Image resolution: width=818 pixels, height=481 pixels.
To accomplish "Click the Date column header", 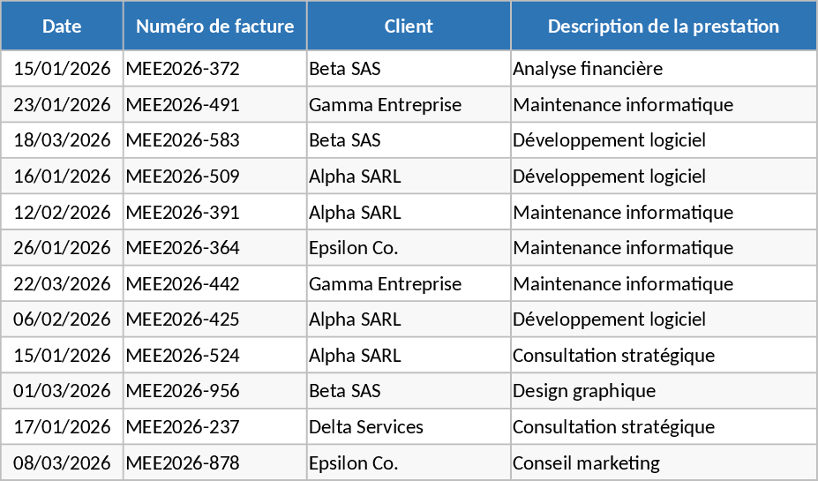I will tap(62, 26).
